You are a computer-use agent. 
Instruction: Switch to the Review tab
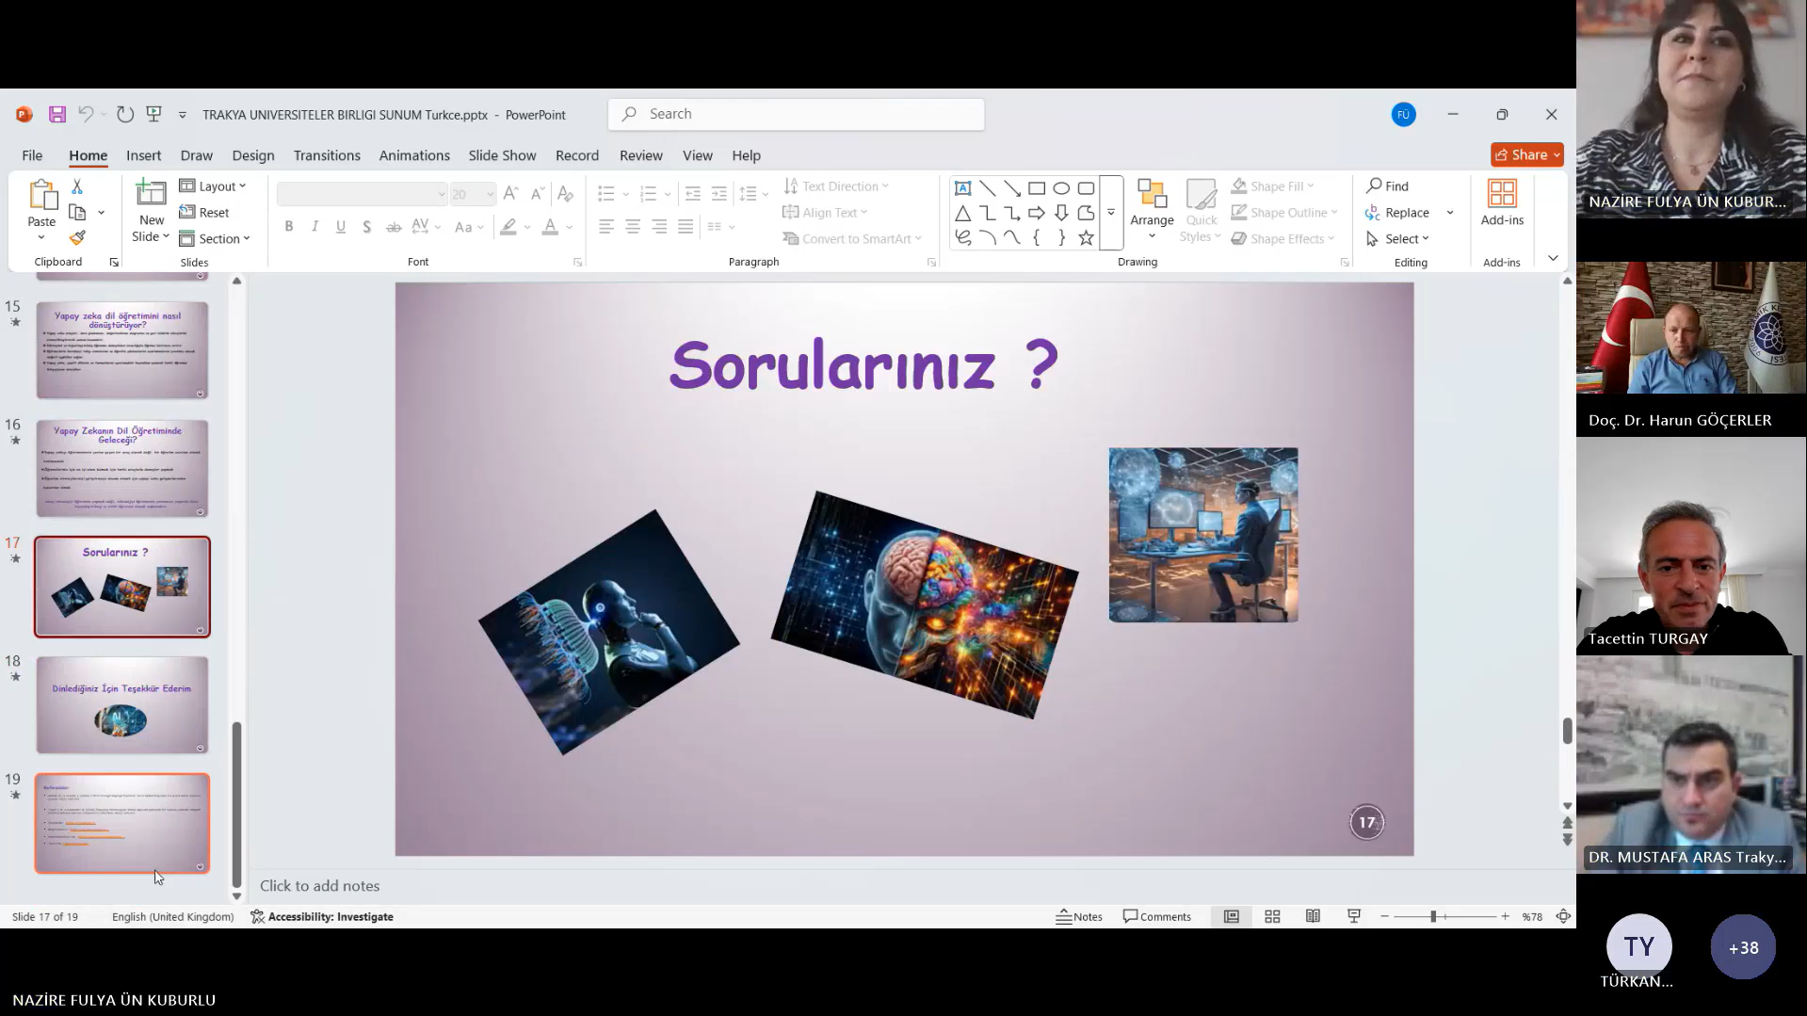(x=640, y=155)
